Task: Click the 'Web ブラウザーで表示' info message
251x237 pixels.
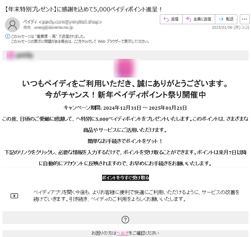Action: pos(80,42)
